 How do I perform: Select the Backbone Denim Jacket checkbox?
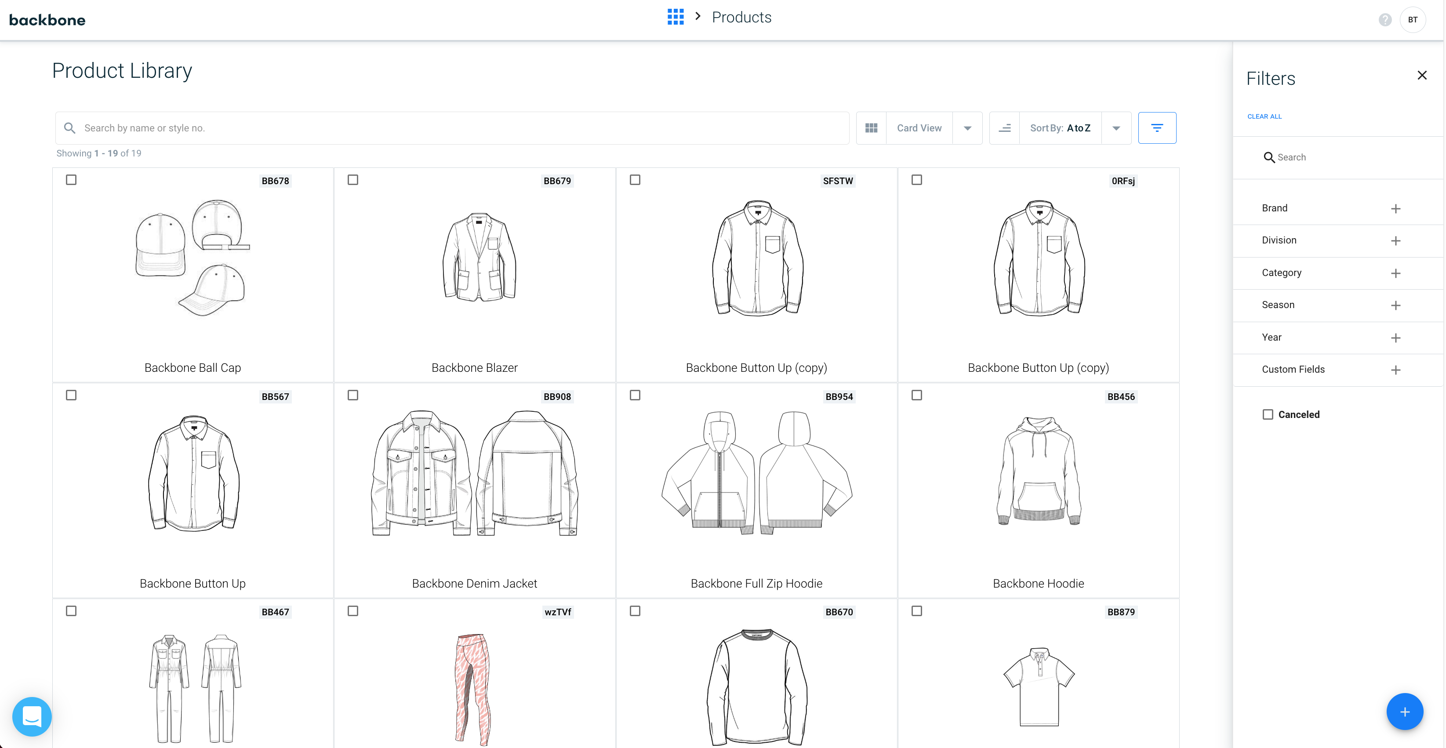click(353, 396)
